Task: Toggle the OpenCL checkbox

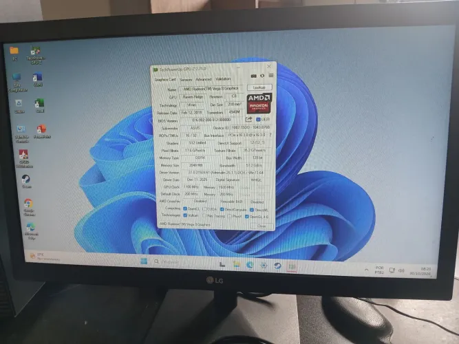Action: 185,208
